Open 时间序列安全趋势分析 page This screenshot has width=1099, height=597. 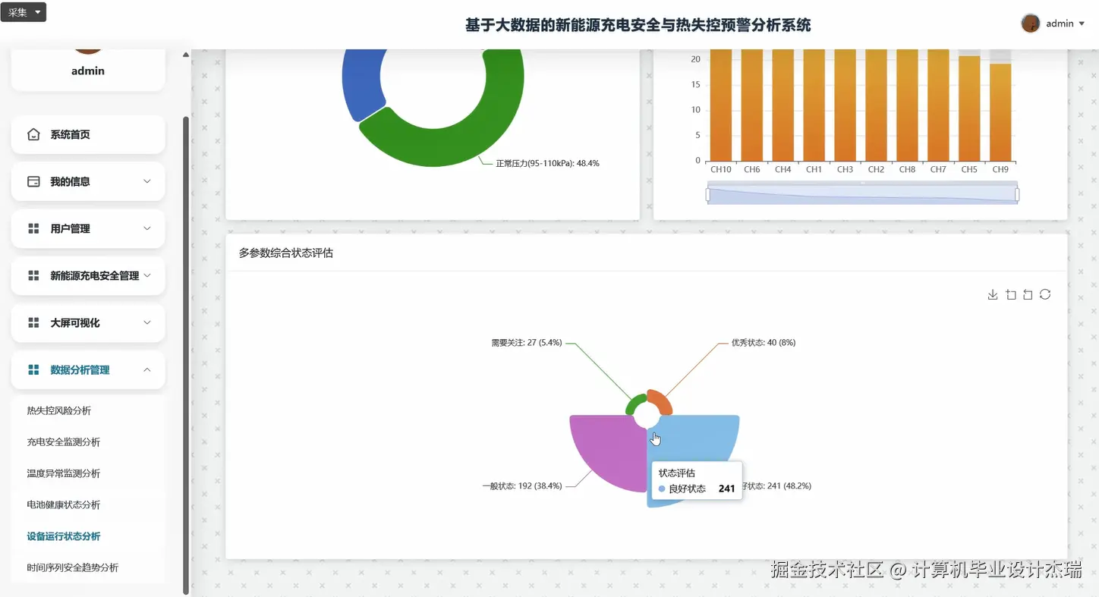[73, 567]
